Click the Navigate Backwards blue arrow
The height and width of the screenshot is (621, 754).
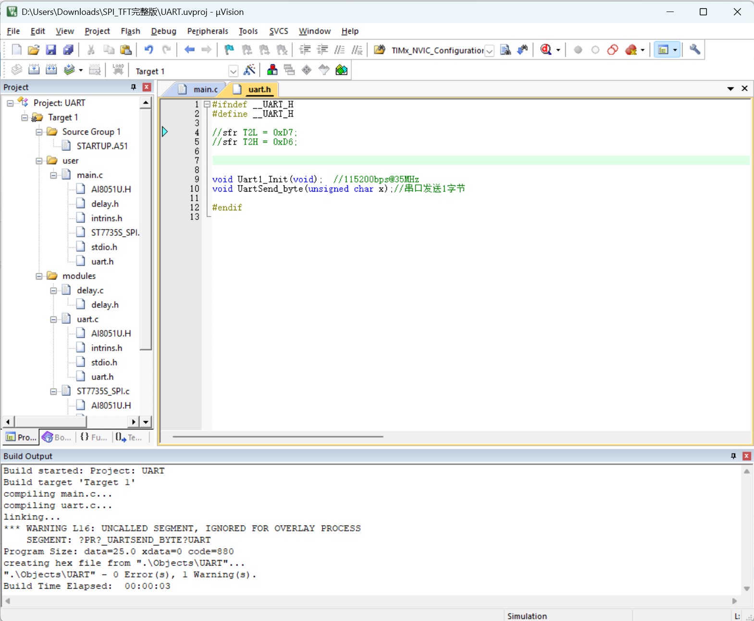tap(189, 49)
